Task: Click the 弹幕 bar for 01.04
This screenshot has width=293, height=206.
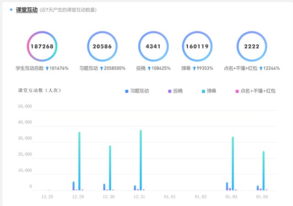Action: 264,171
